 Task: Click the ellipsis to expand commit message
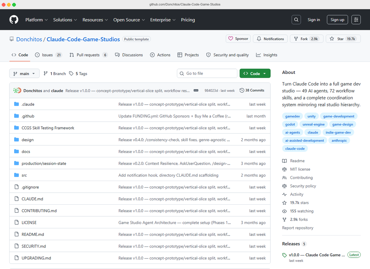pos(196,90)
